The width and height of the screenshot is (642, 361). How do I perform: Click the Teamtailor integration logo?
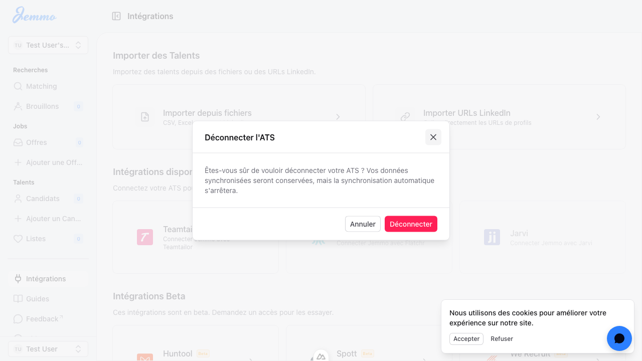pyautogui.click(x=145, y=237)
